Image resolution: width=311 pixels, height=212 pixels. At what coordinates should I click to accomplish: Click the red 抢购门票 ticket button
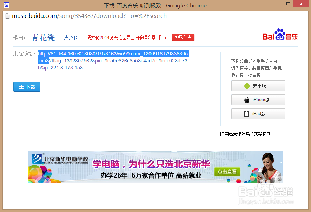[x=183, y=37]
